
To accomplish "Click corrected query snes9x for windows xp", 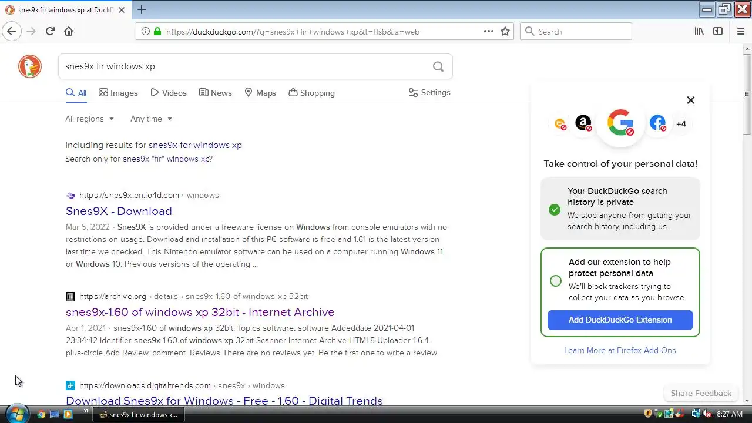I will point(195,145).
